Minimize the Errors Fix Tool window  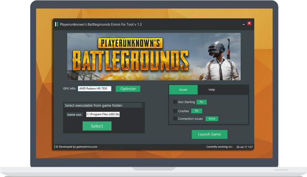[244, 24]
